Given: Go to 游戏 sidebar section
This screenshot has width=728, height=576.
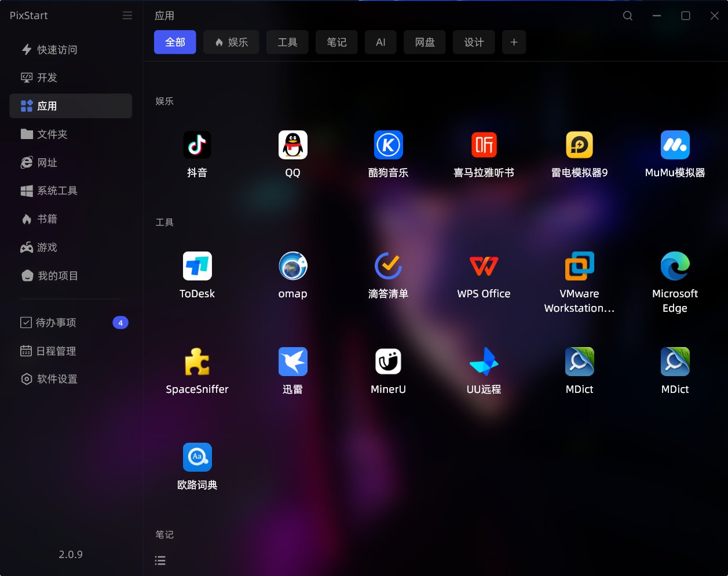Looking at the screenshot, I should tap(71, 247).
